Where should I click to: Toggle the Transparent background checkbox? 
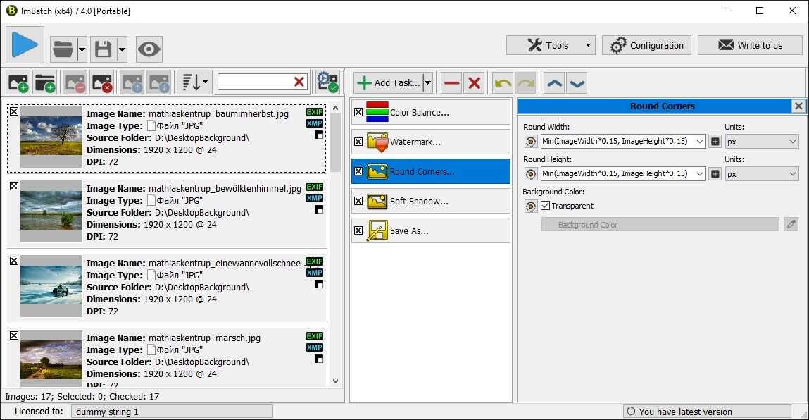[x=545, y=206]
